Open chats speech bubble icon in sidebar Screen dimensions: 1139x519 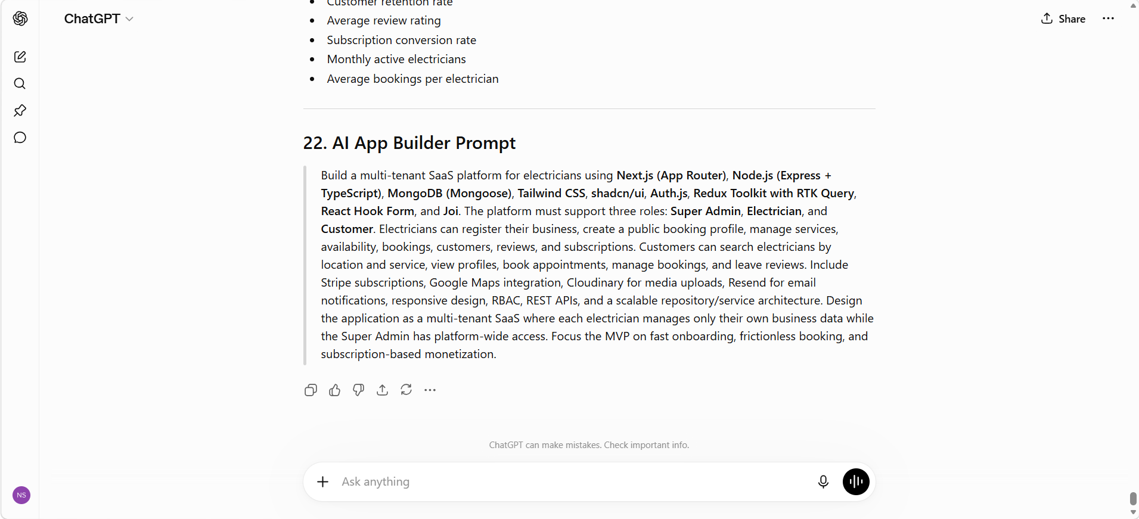20,138
